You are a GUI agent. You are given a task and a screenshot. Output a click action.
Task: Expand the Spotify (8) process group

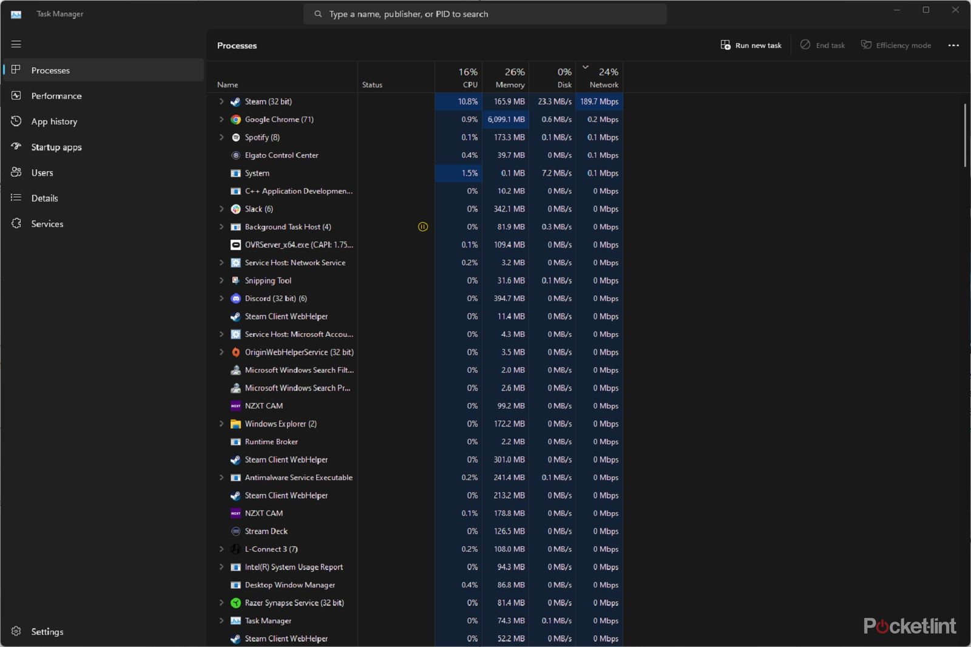click(x=222, y=137)
